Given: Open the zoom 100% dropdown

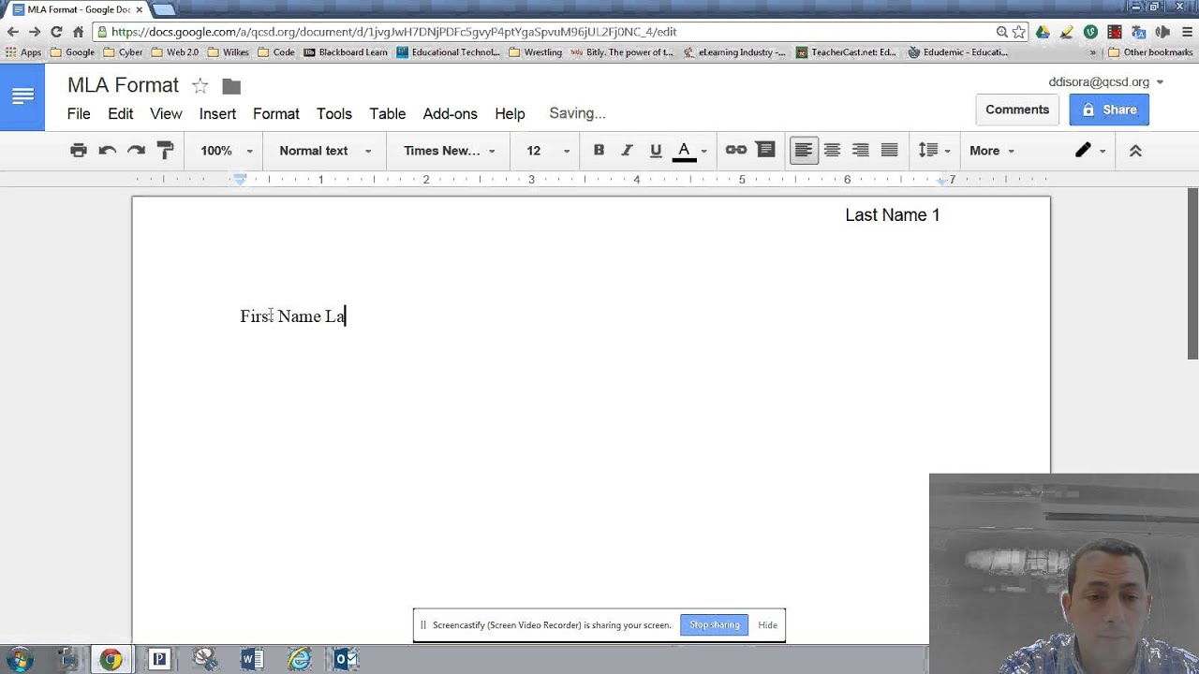Looking at the screenshot, I should [226, 151].
